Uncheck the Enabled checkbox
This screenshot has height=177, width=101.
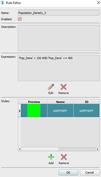20,19
